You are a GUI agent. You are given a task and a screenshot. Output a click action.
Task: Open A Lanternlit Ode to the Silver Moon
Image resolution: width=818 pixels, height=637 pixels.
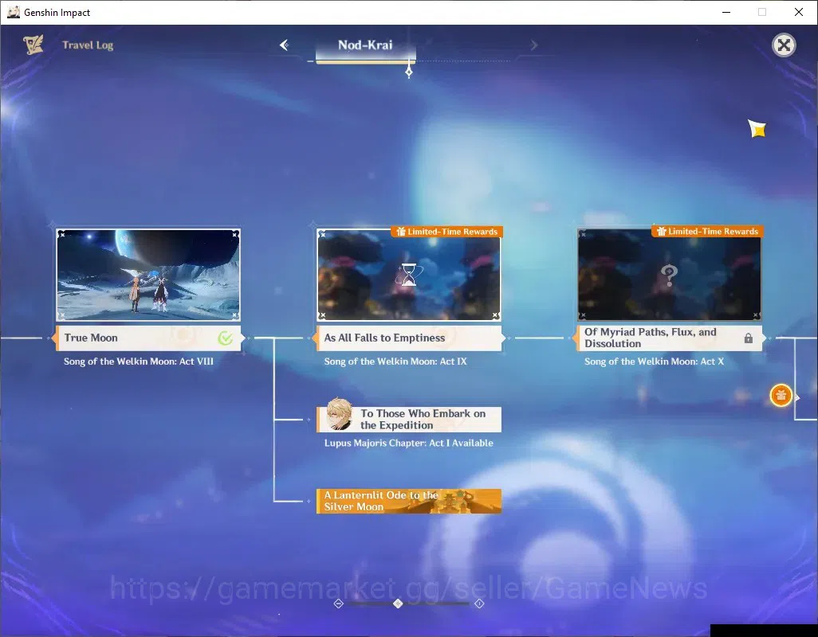pos(409,501)
